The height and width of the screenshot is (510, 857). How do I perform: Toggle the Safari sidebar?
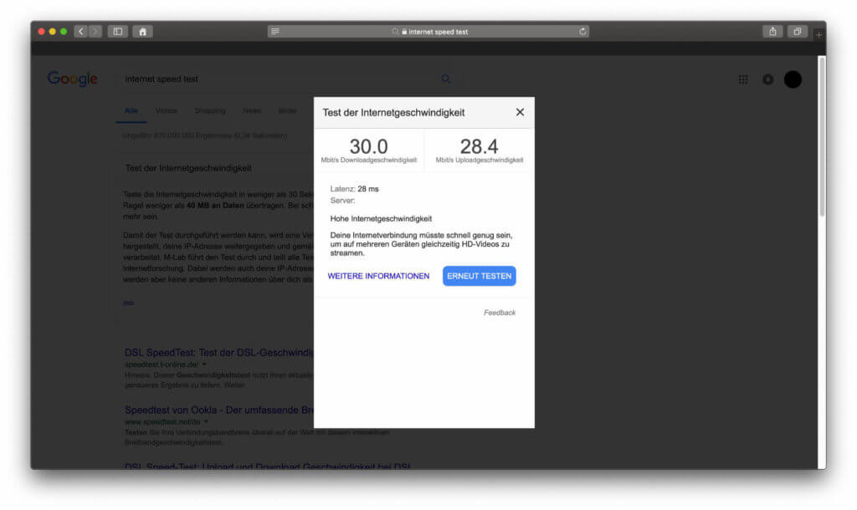click(117, 30)
